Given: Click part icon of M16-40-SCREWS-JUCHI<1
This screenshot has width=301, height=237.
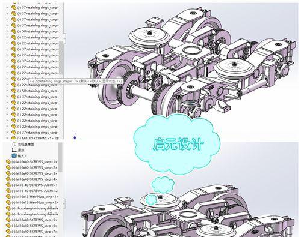Looking at the screenshot, I should click(8, 185).
